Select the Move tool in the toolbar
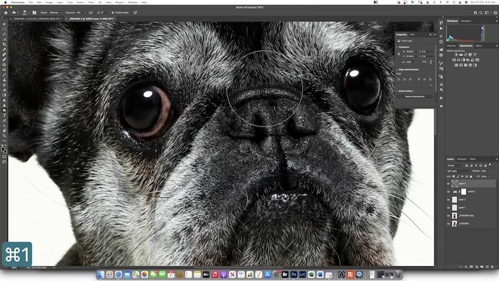499x281 pixels. click(4, 24)
